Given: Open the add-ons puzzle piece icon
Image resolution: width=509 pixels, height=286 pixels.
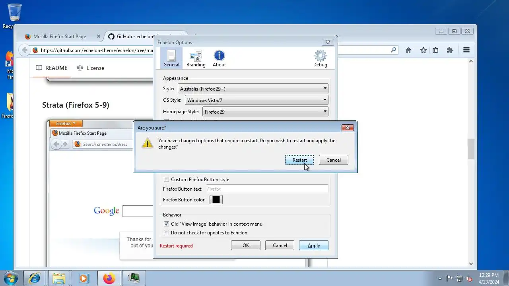Looking at the screenshot, I should [450, 50].
